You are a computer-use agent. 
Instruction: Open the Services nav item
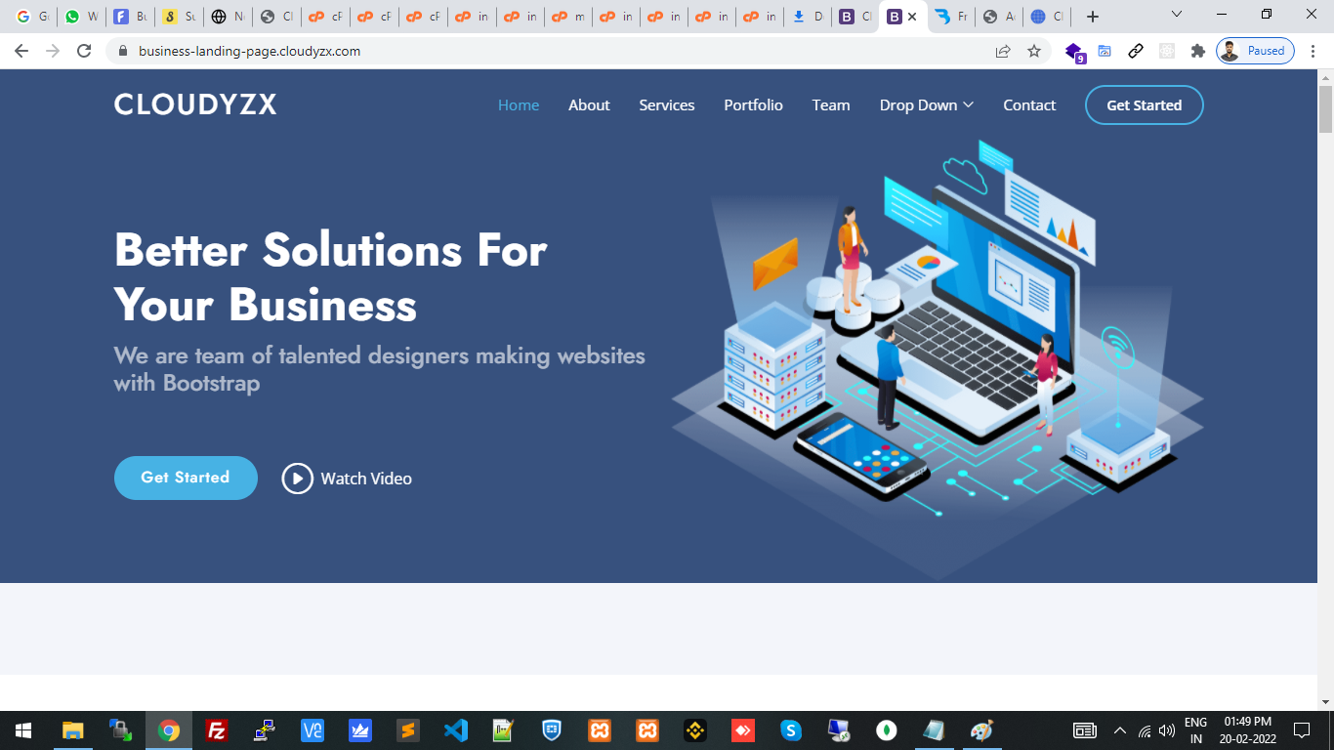point(667,105)
